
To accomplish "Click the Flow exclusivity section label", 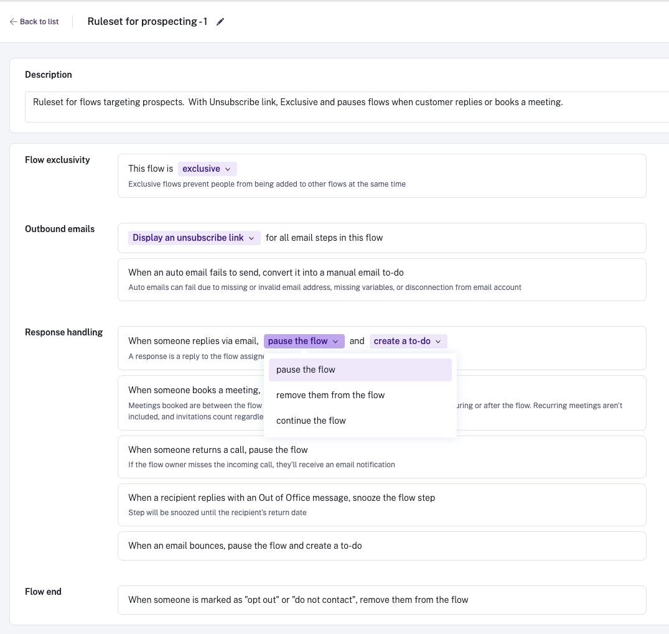I will [58, 160].
